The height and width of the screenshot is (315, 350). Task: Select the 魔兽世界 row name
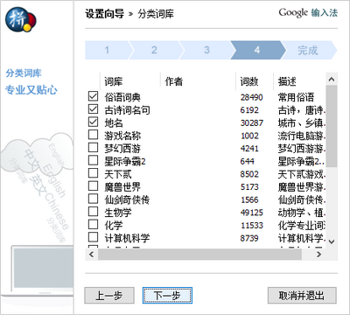click(x=122, y=186)
